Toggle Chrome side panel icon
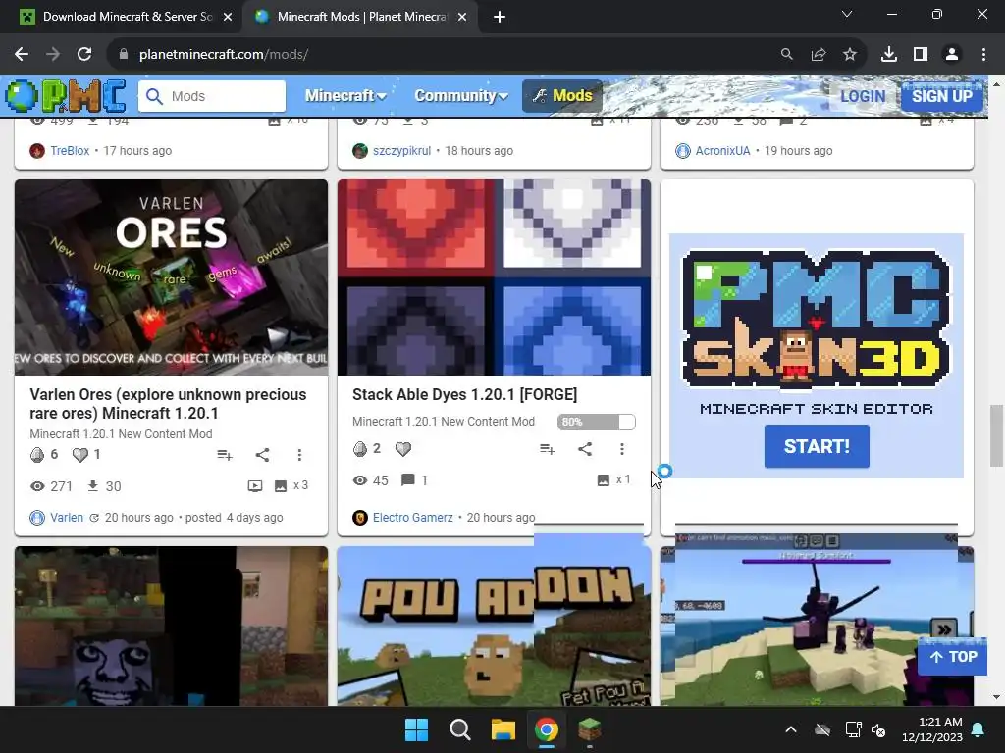The image size is (1005, 753). 921,55
